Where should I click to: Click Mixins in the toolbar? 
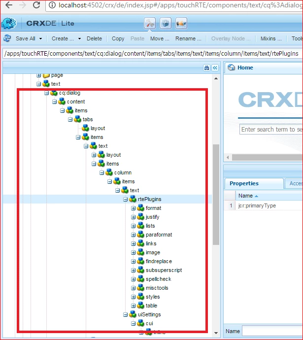click(x=271, y=38)
